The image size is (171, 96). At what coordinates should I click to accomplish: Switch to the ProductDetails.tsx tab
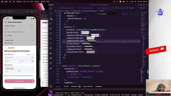point(87,8)
